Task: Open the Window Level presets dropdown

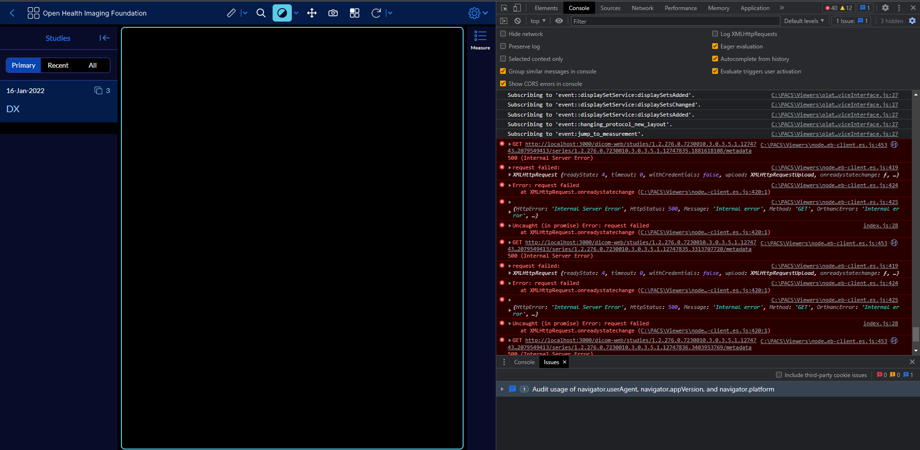Action: [296, 13]
